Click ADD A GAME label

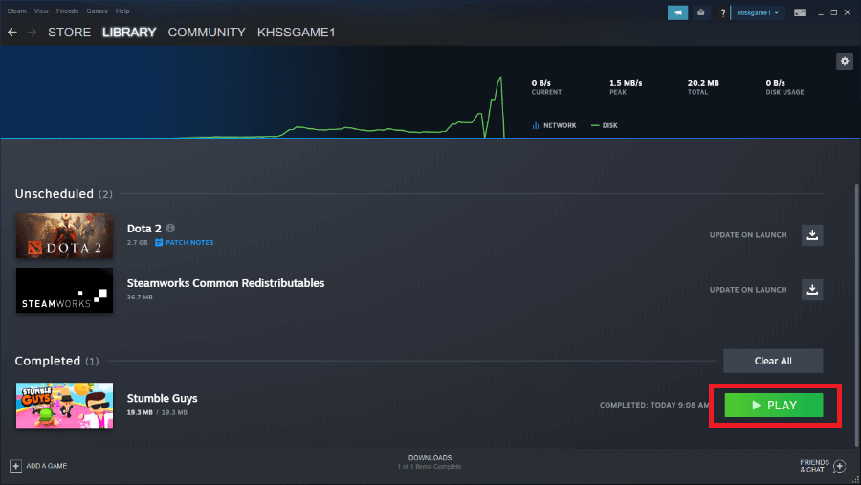[x=47, y=466]
